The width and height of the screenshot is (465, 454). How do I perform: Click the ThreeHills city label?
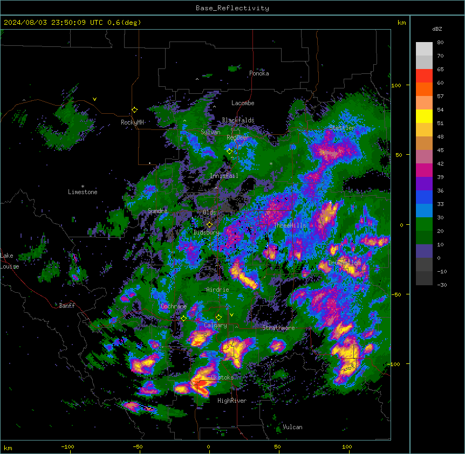[290, 225]
